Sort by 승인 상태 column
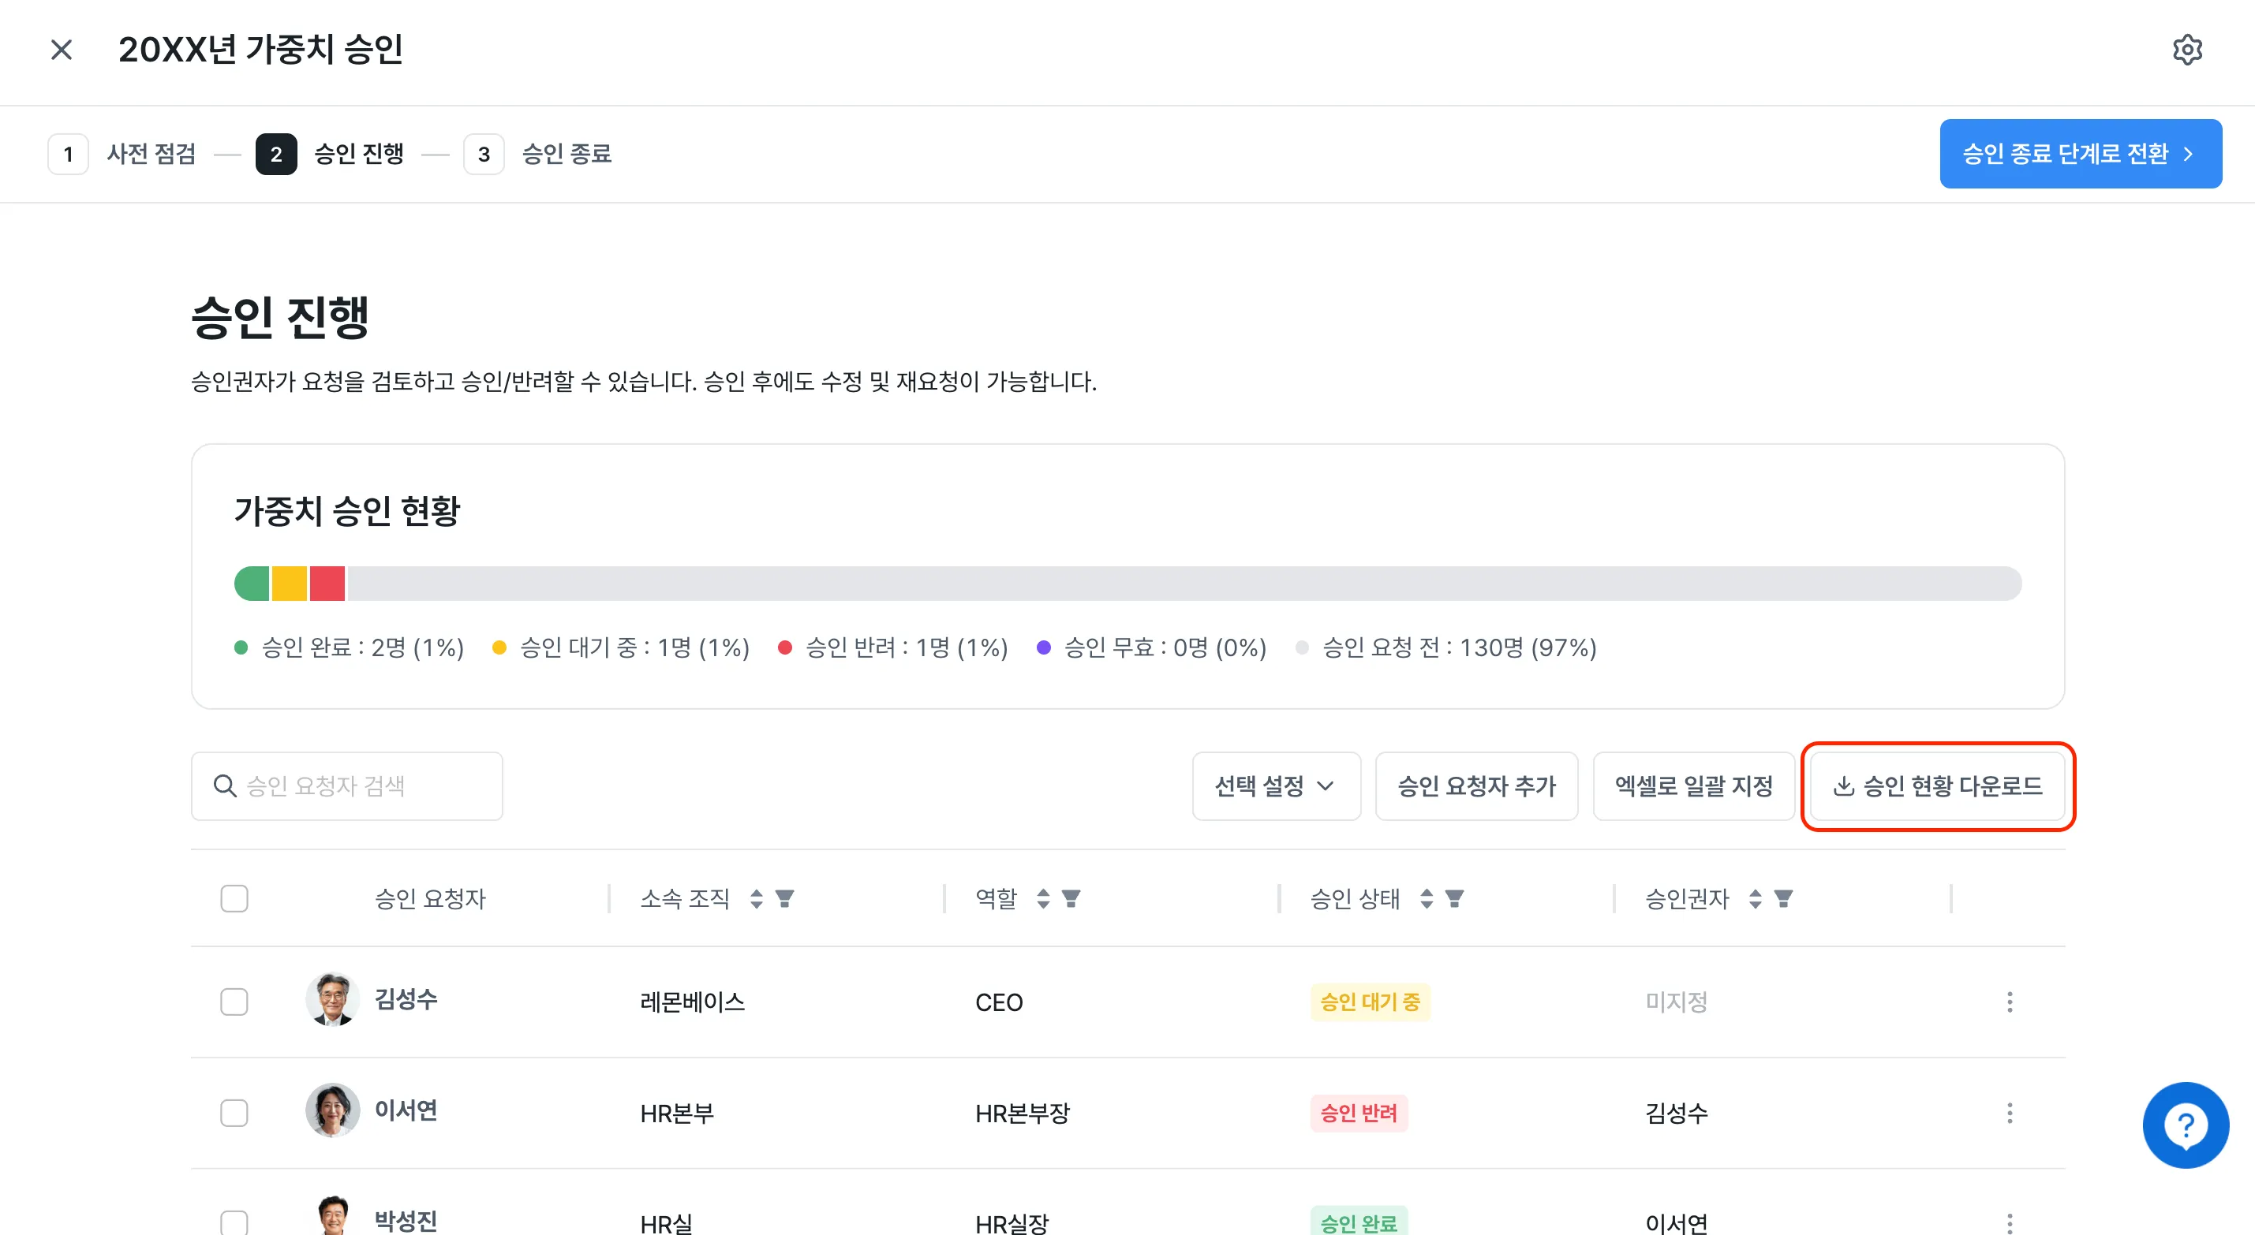 click(x=1426, y=899)
